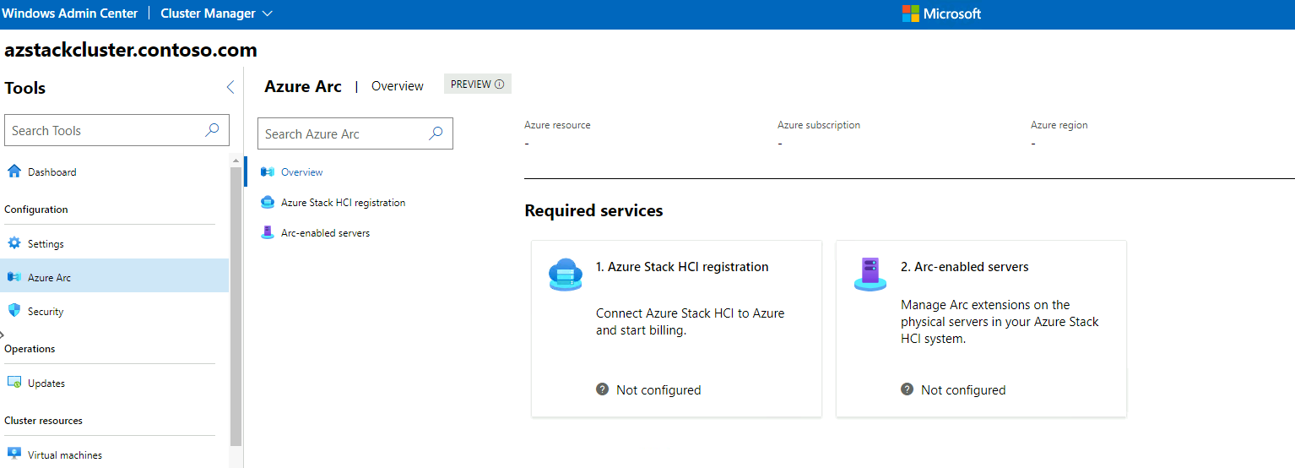Click the scrollbar up arrow in Tools list
1295x468 pixels.
tap(236, 161)
